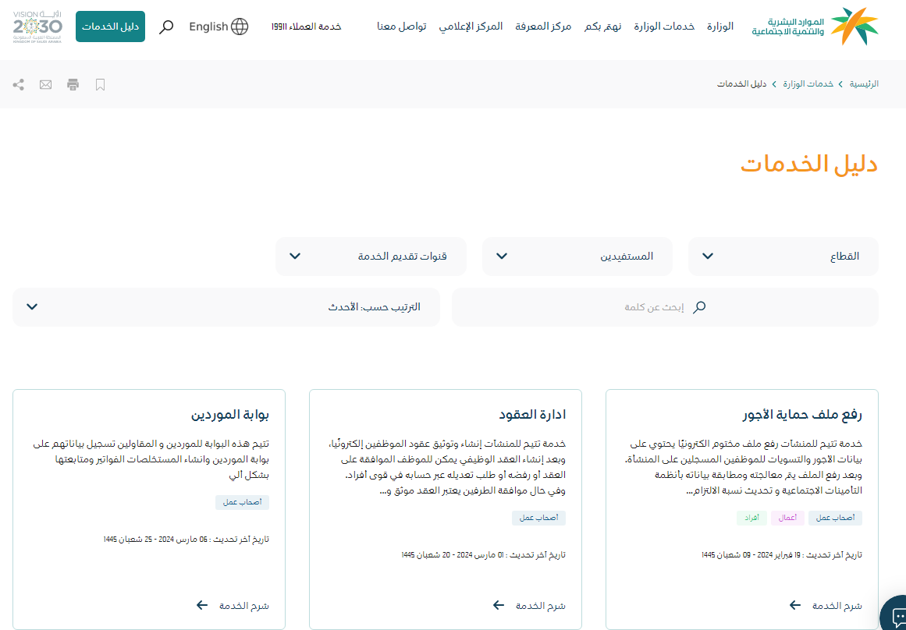Bookmark this page with bookmark icon

[100, 84]
